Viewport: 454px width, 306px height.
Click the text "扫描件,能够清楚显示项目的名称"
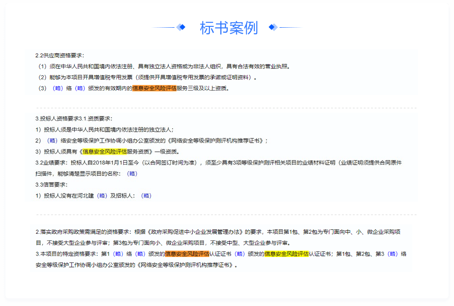(77, 173)
